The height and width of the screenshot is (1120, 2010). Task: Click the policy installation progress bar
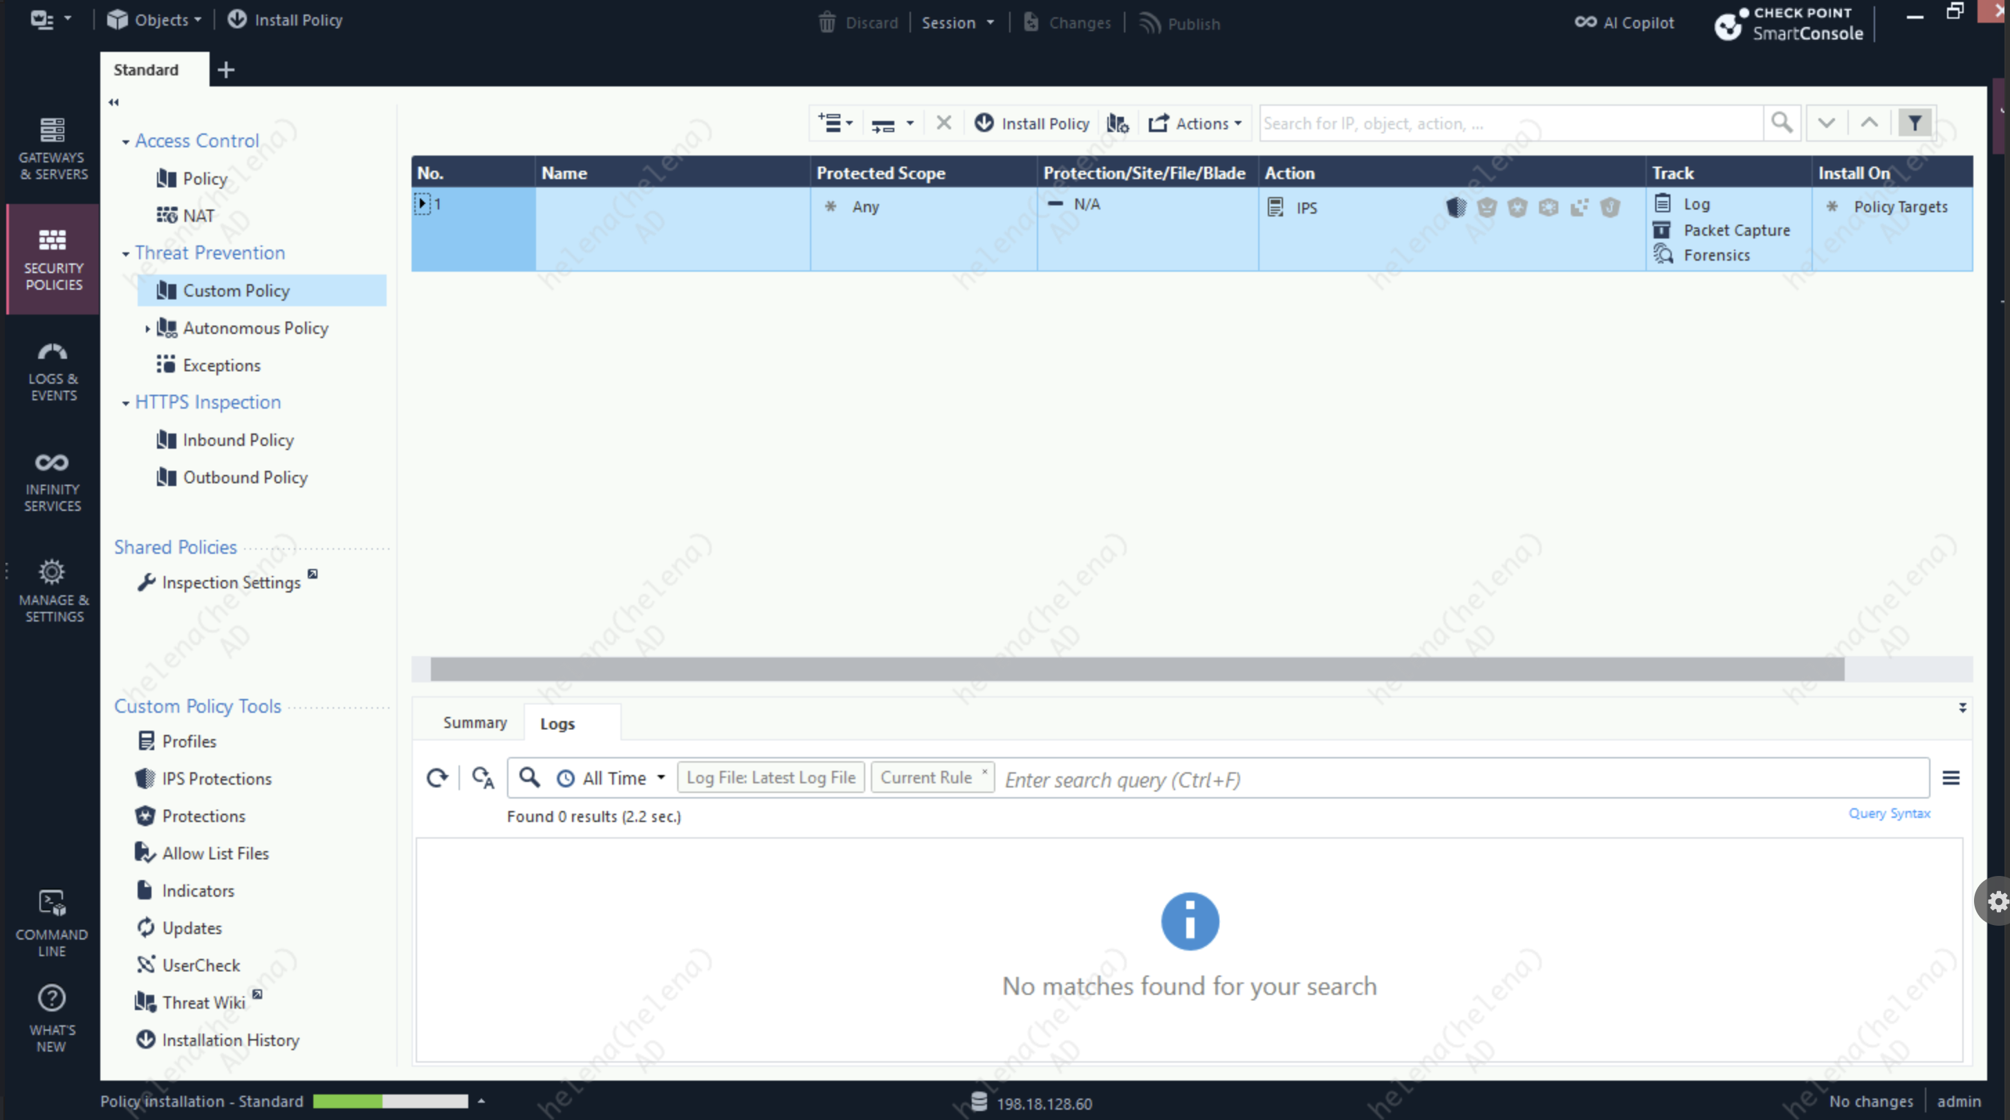(390, 1101)
